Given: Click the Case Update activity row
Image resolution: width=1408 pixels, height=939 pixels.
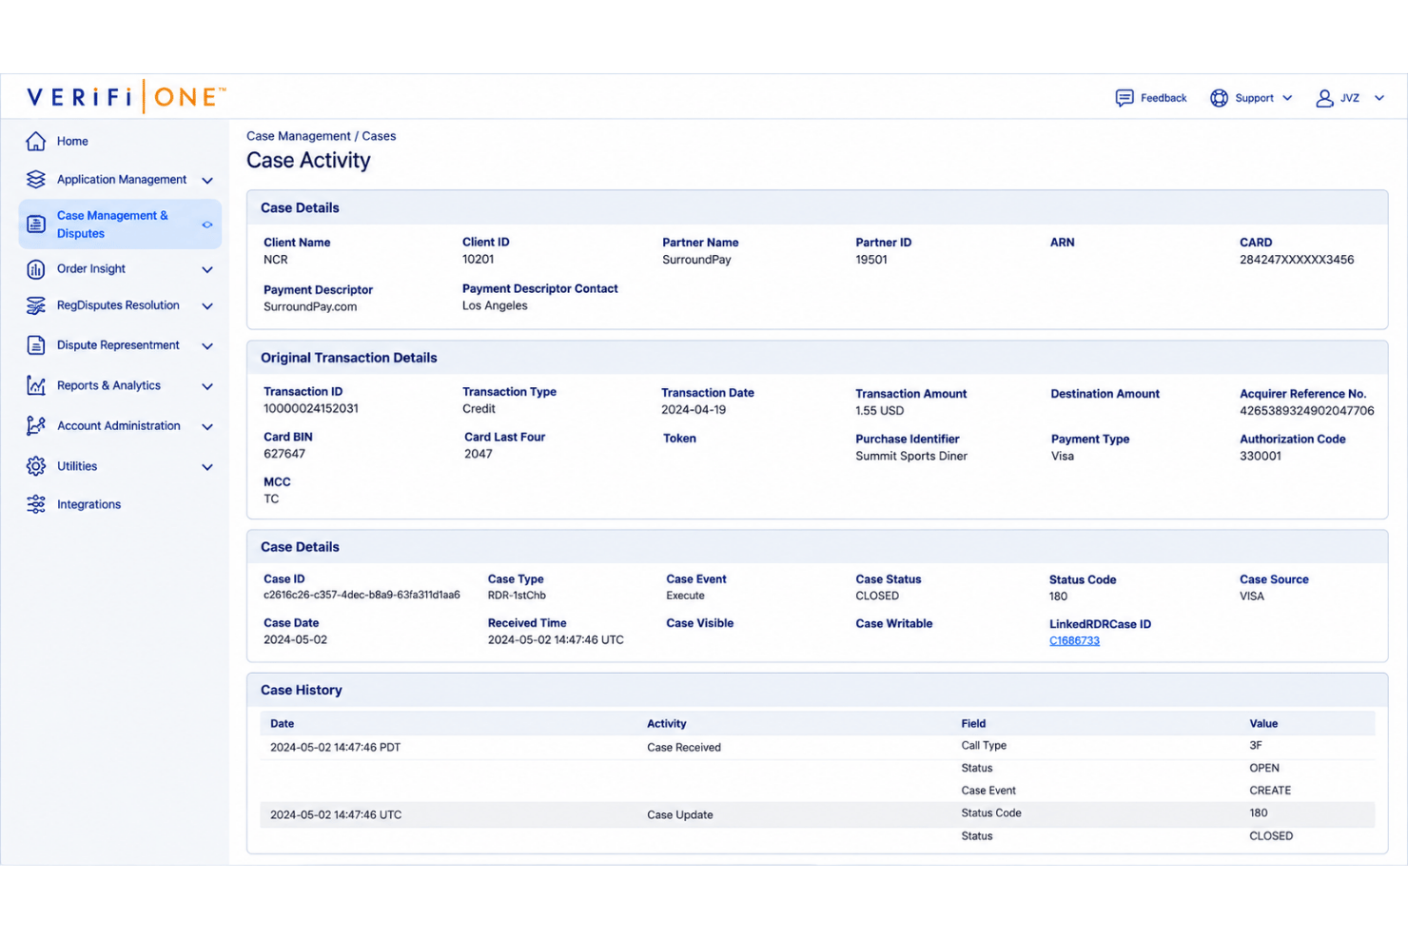Looking at the screenshot, I should (x=817, y=814).
